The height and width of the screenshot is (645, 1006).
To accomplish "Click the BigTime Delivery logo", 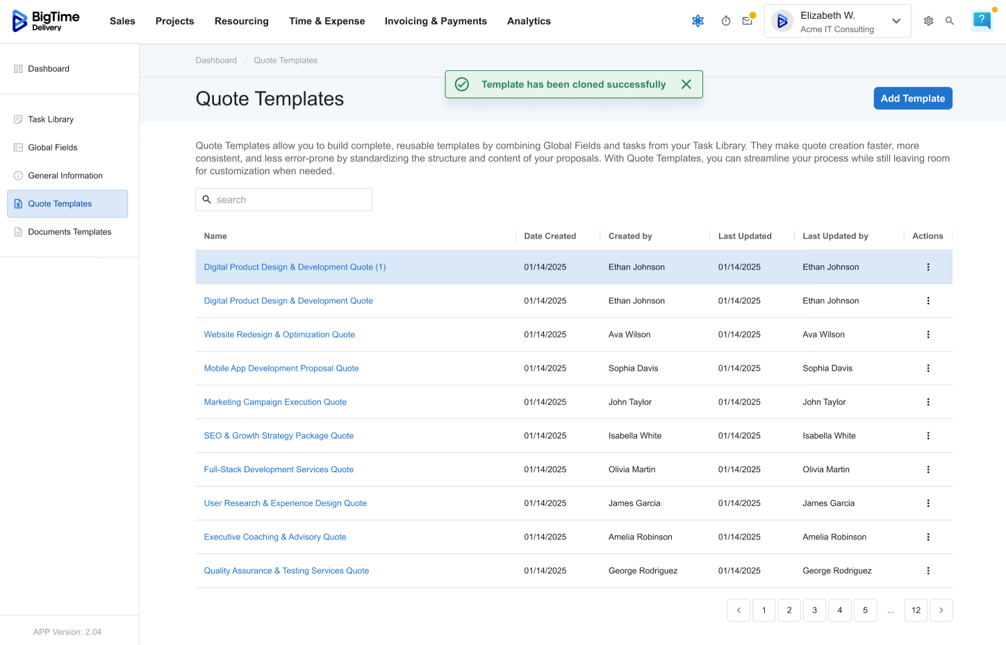I will click(46, 21).
